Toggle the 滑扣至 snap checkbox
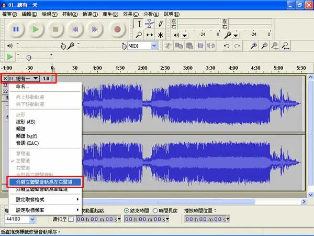The image size is (314, 236). [71, 219]
